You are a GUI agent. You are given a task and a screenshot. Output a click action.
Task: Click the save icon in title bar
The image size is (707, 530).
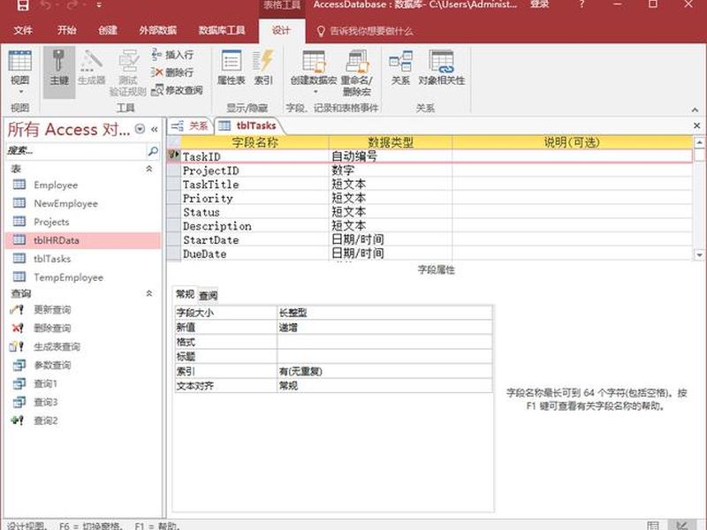coord(23,5)
